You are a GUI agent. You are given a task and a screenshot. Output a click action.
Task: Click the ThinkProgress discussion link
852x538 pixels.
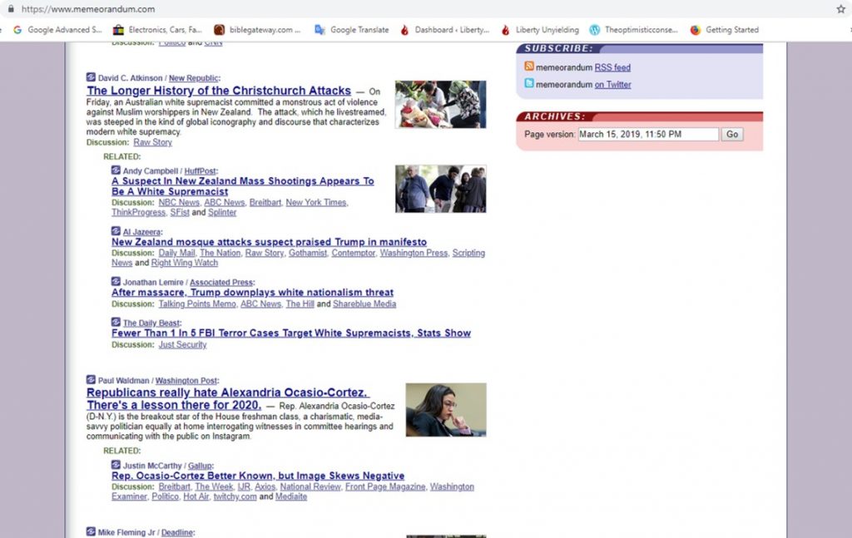(139, 212)
